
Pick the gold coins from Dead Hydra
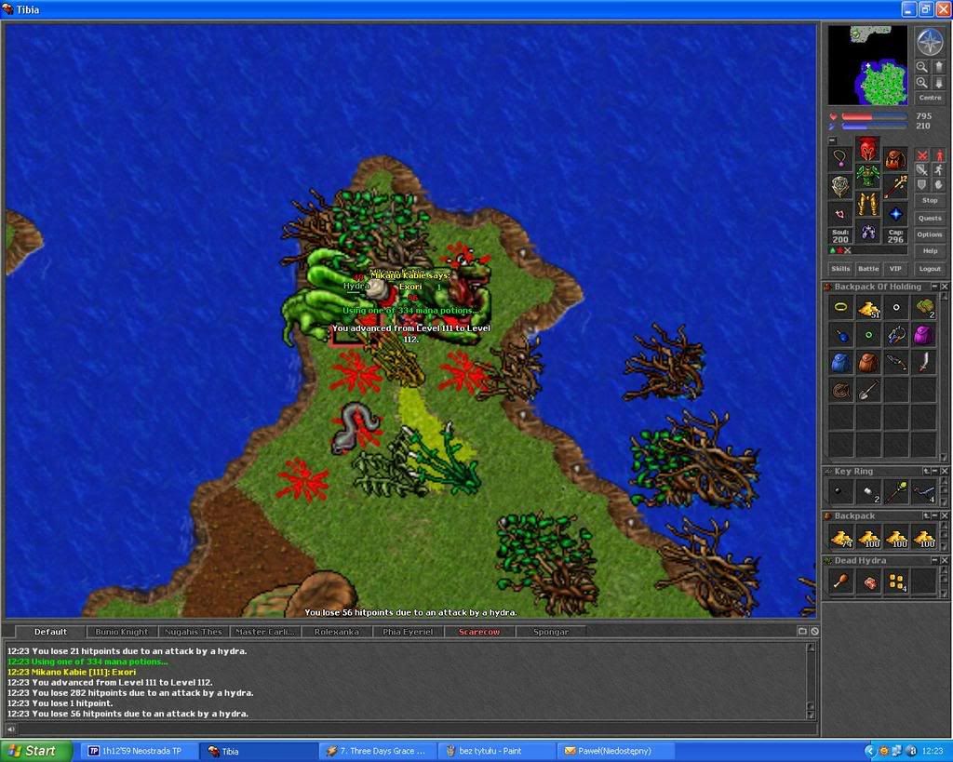(x=896, y=582)
